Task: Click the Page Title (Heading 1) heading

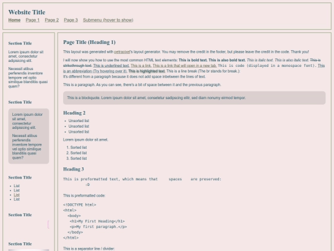Action: pos(89,42)
